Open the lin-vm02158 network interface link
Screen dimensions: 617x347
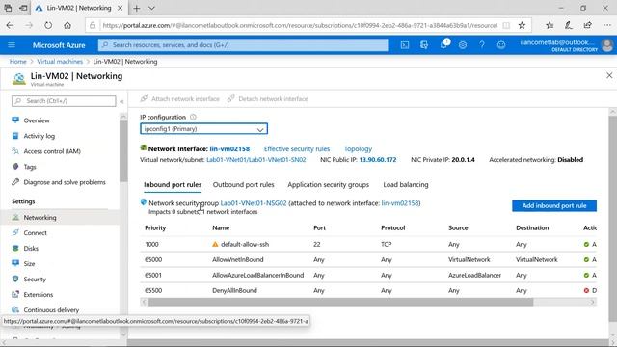click(x=229, y=149)
